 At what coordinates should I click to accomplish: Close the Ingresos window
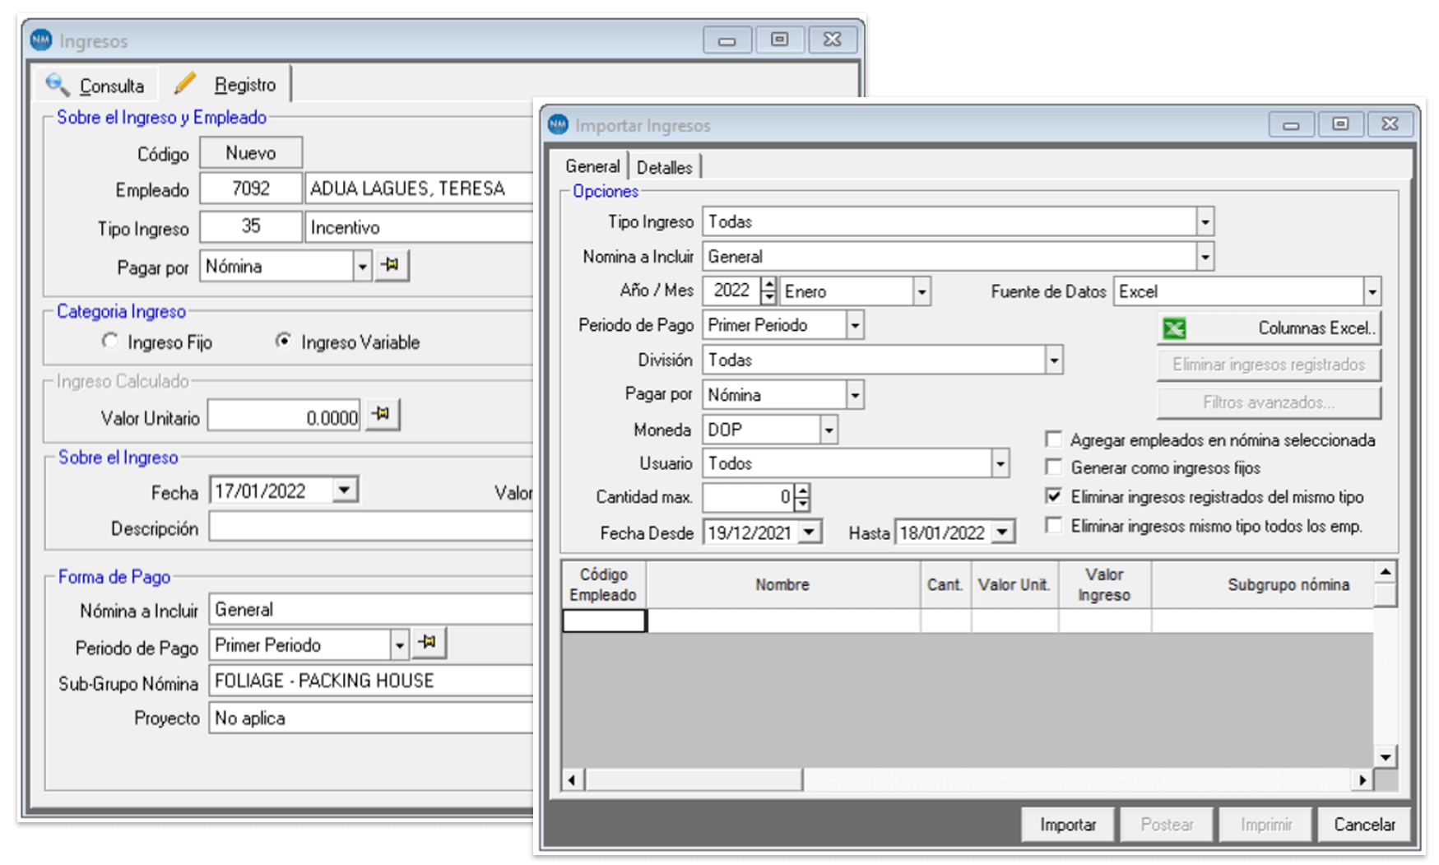tap(832, 40)
